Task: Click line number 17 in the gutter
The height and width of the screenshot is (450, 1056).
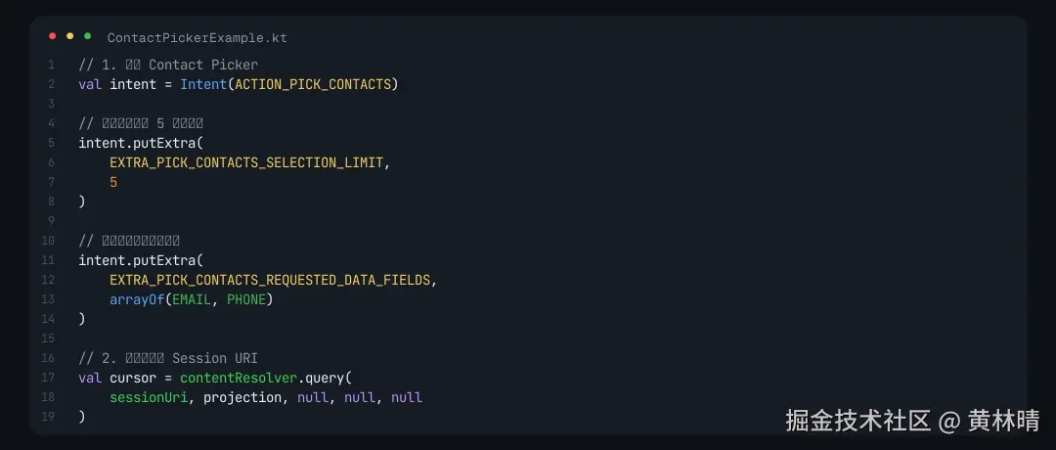Action: [x=49, y=378]
